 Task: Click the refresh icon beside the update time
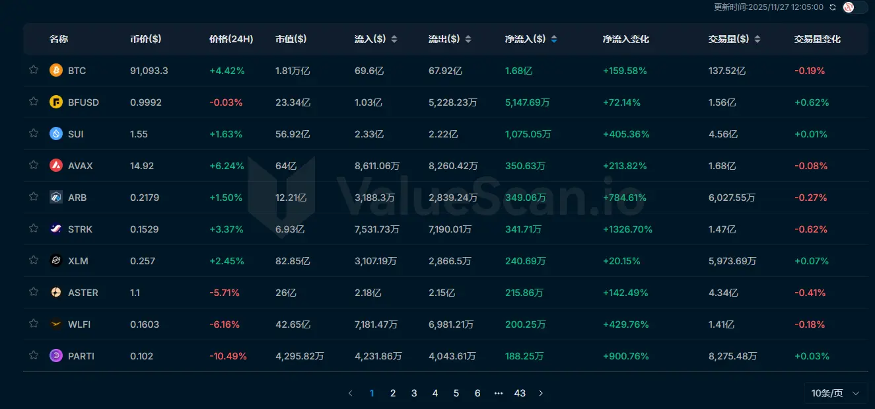tap(833, 7)
